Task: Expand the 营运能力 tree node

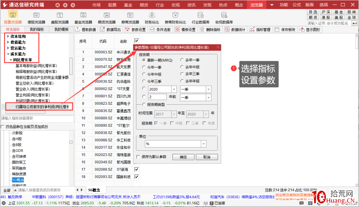Action: tap(8, 48)
